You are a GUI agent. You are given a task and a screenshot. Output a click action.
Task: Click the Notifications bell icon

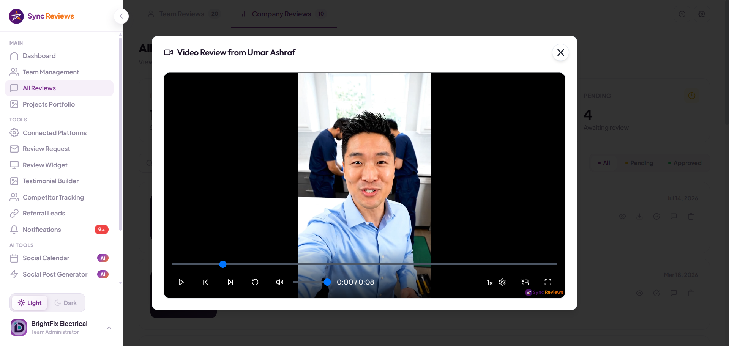tap(14, 230)
